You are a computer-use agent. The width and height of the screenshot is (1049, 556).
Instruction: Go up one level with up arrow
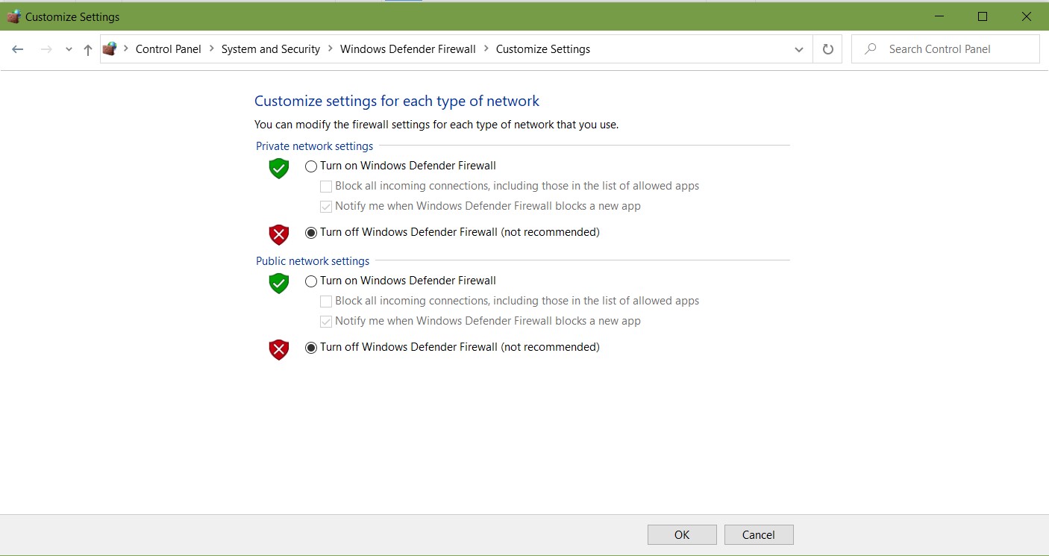point(88,49)
